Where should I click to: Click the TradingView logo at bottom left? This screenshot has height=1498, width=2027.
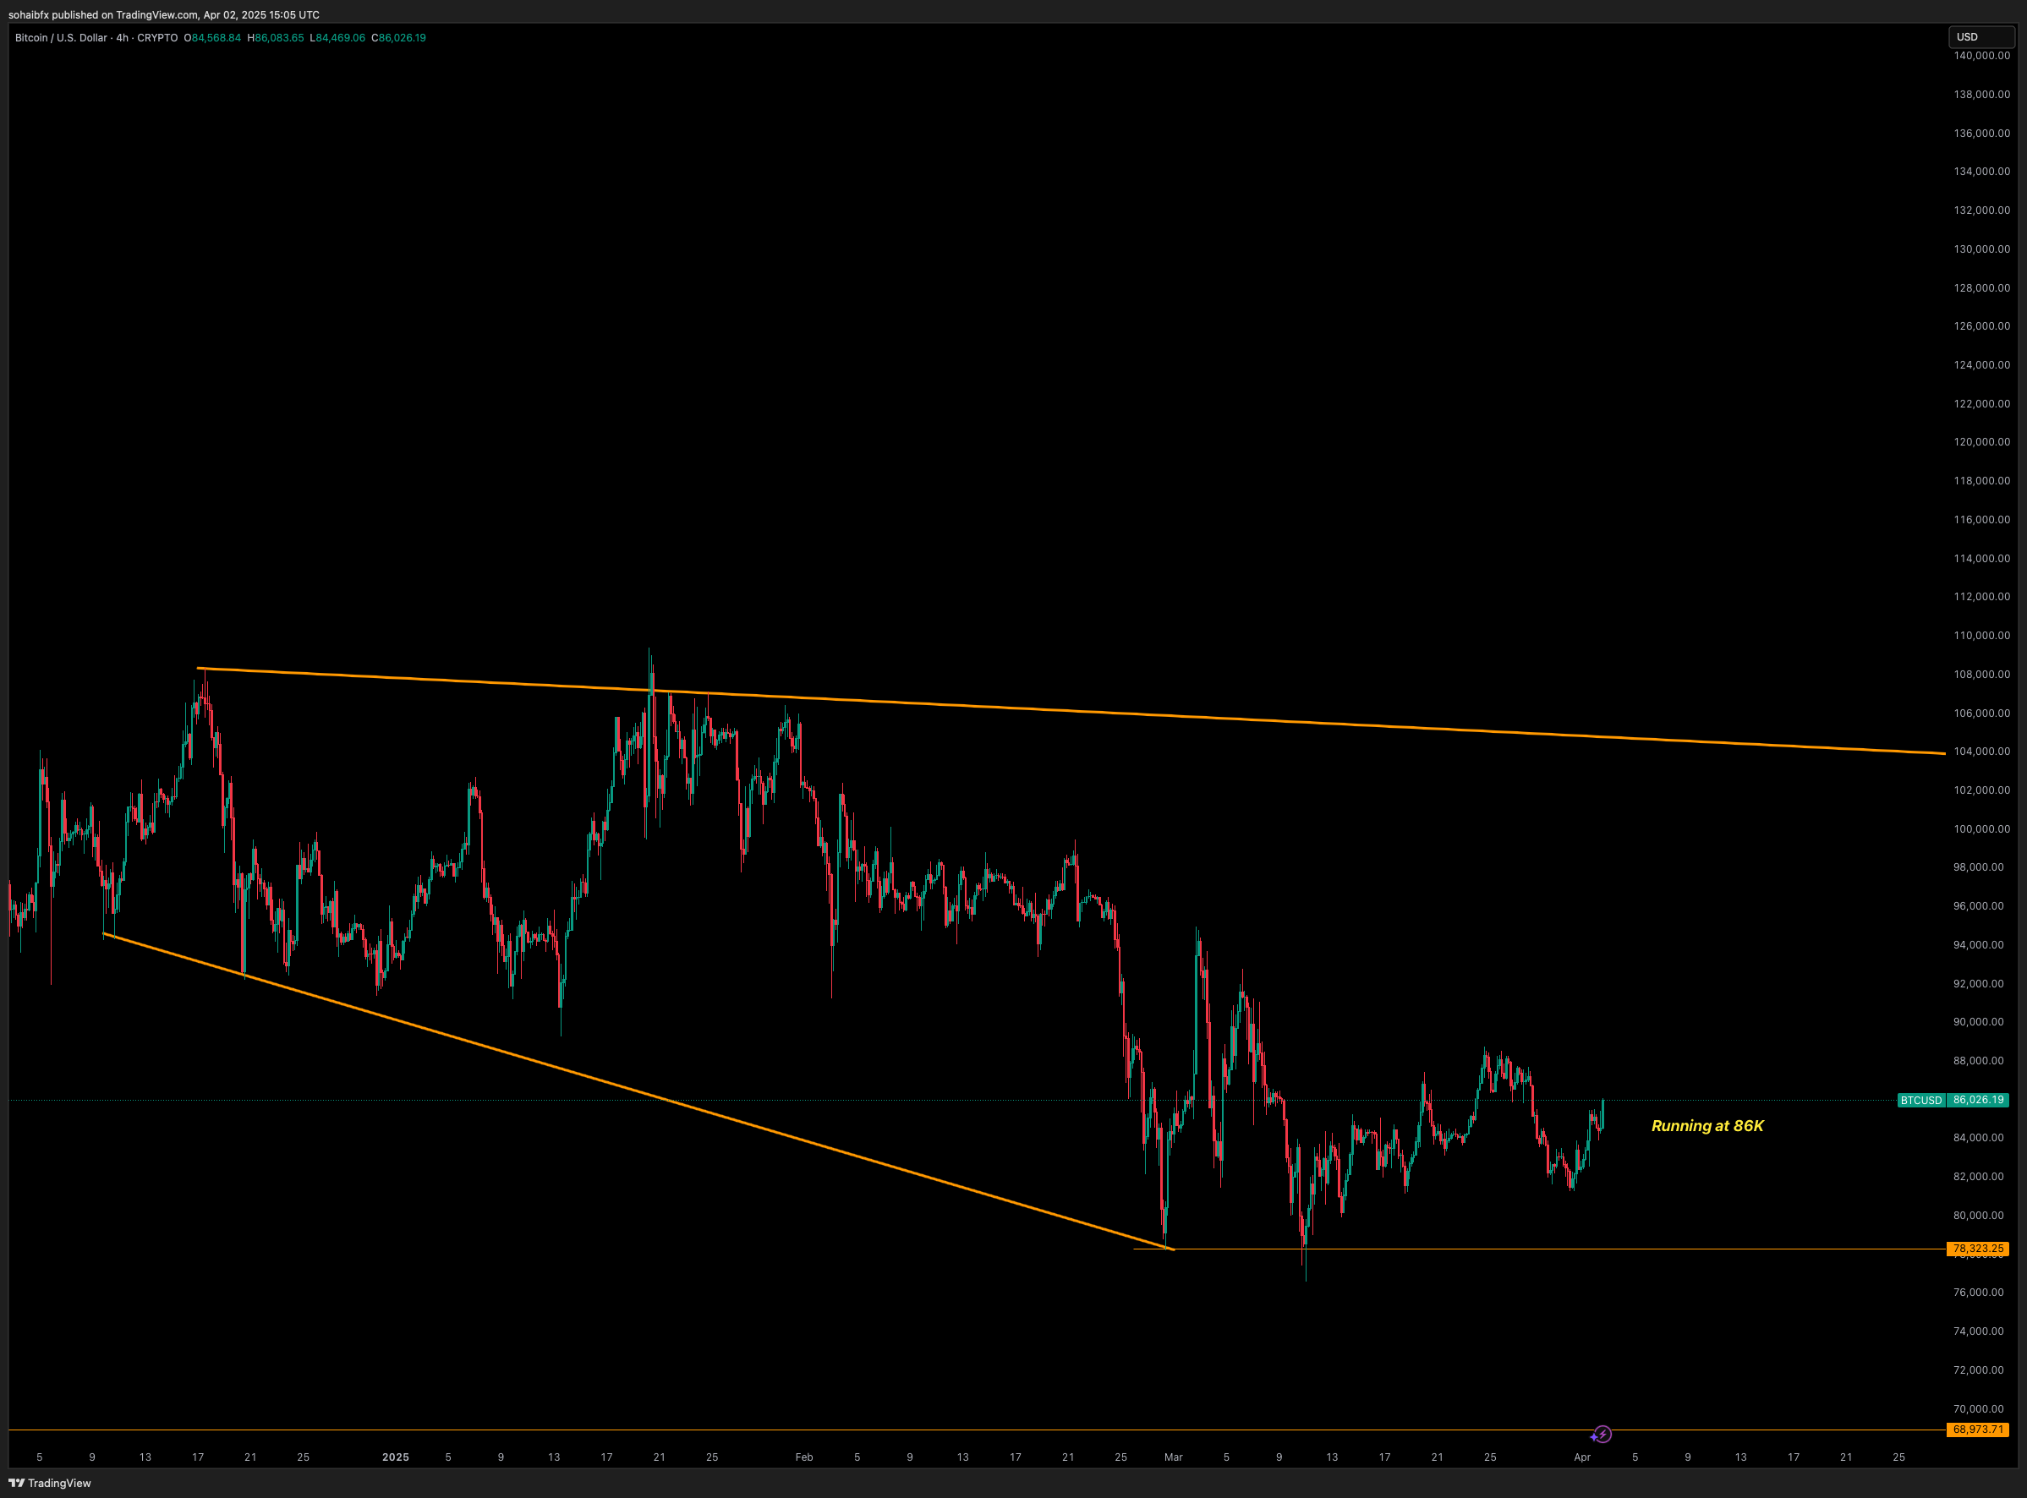(50, 1483)
